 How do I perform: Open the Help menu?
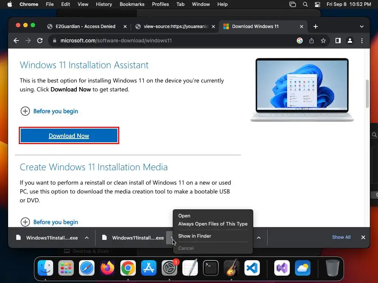click(x=222, y=4)
